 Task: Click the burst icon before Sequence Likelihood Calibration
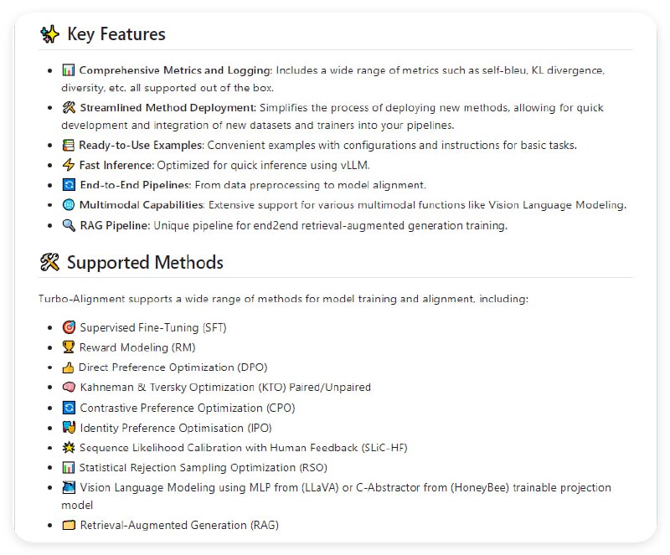(69, 448)
